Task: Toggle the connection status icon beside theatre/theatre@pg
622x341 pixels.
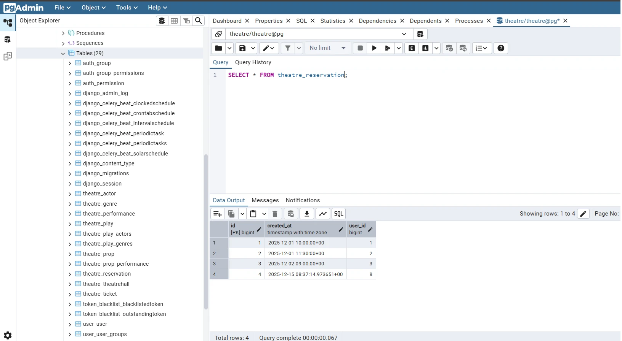Action: 218,34
